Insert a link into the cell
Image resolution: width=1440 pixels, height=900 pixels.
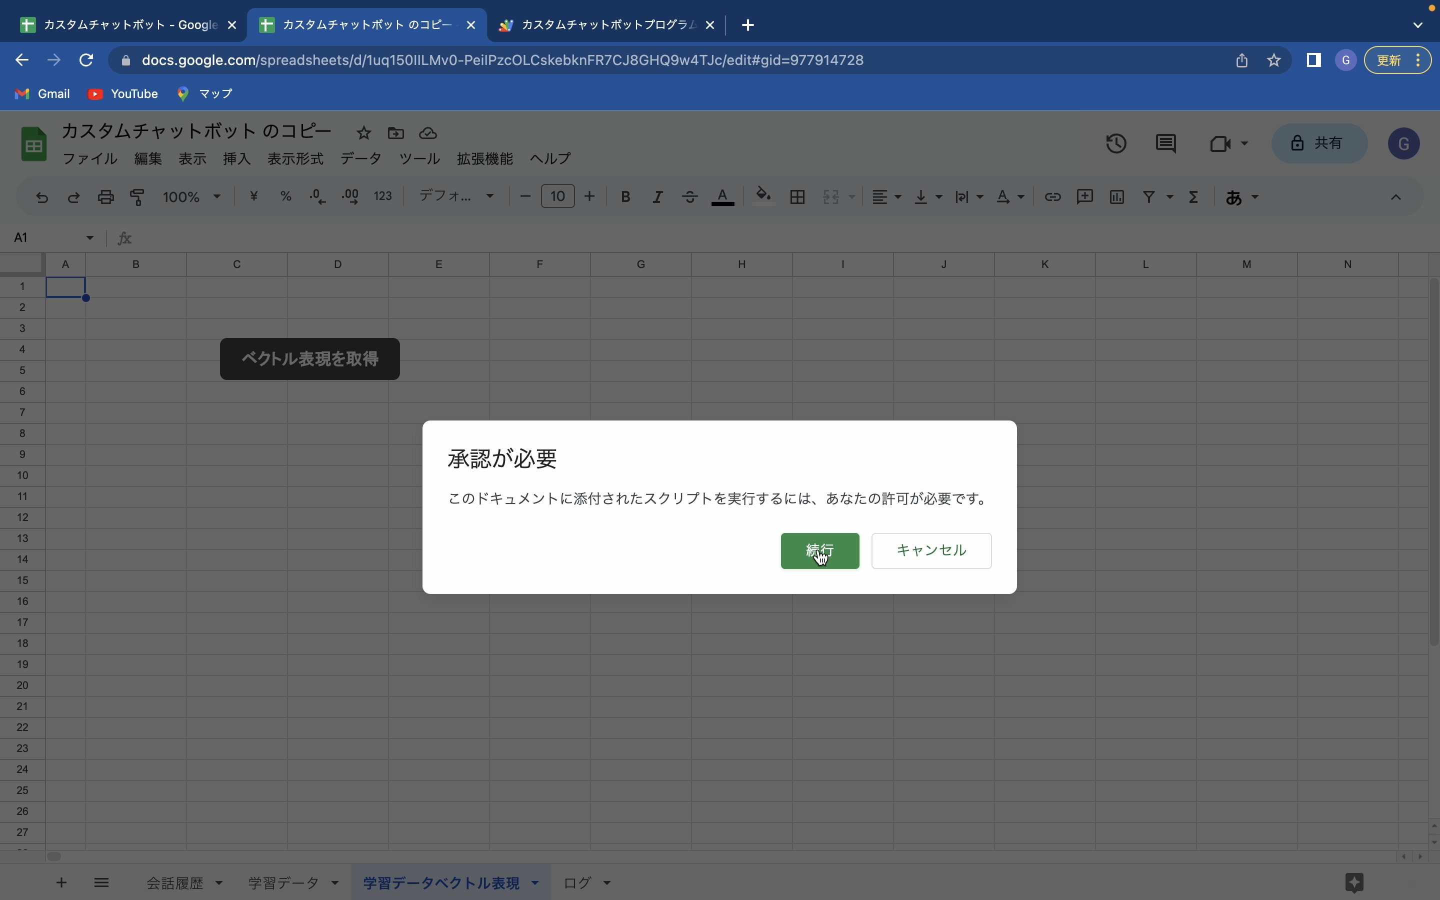(x=1052, y=196)
